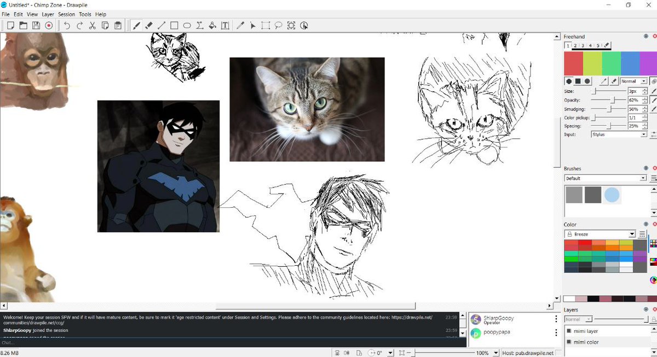Viewport: 657px width, 357px height.
Task: Select the square pixel brush shape
Action: point(578,81)
